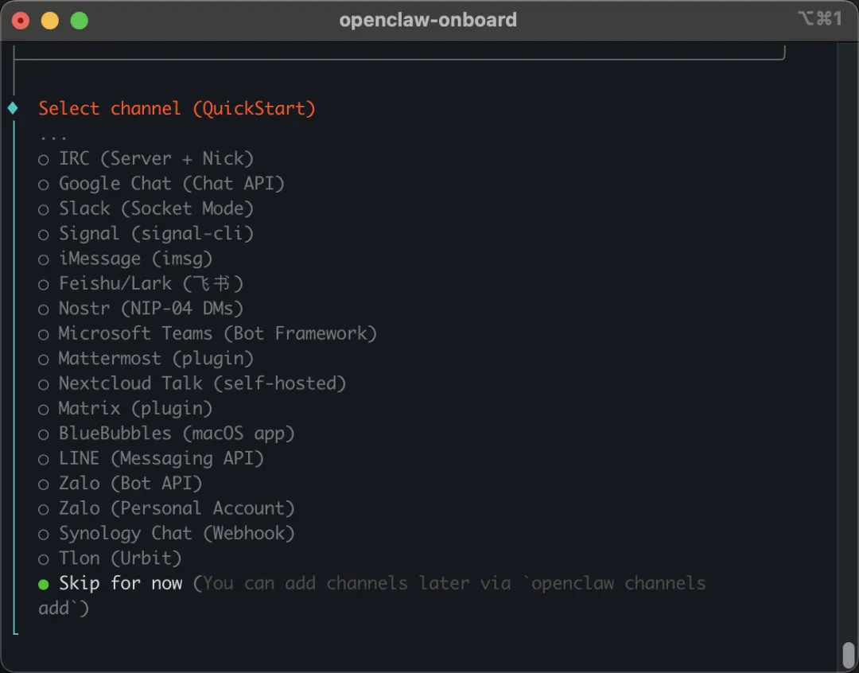Image resolution: width=859 pixels, height=673 pixels.
Task: Select the Matrix (plugin) radio button
Action: (125, 408)
